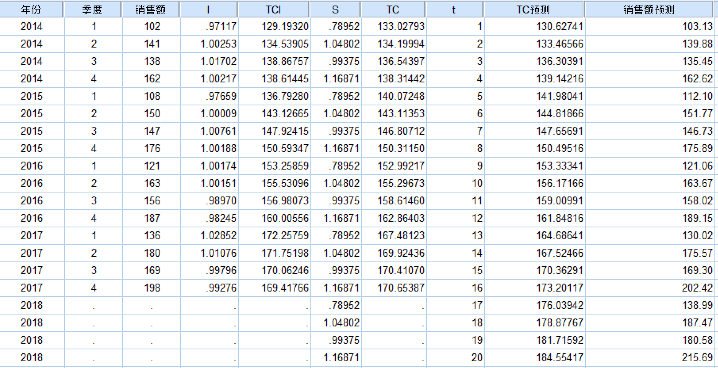Image resolution: width=718 pixels, height=368 pixels.
Task: Select the I column header
Action: (x=208, y=10)
